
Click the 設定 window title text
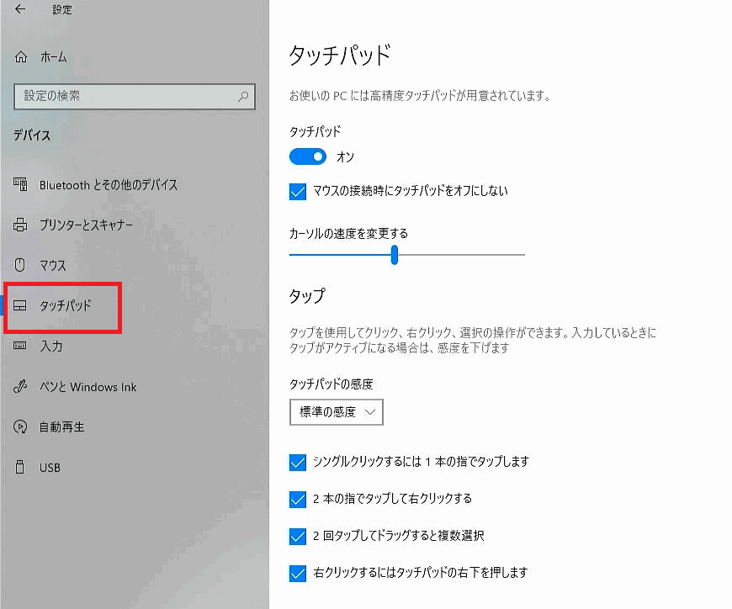tap(62, 9)
